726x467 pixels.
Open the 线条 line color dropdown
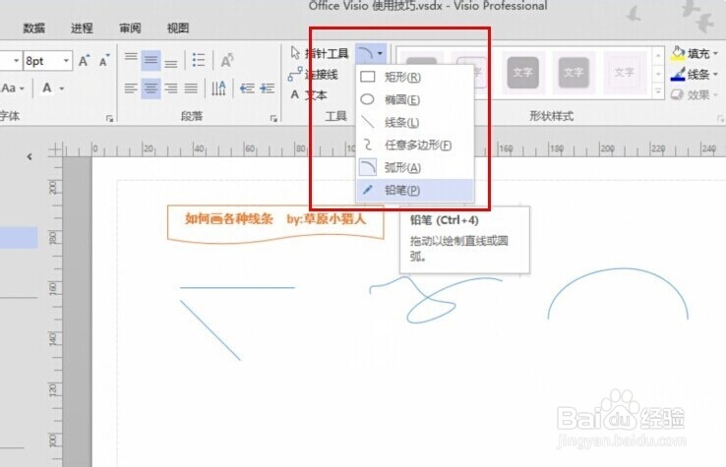click(695, 74)
